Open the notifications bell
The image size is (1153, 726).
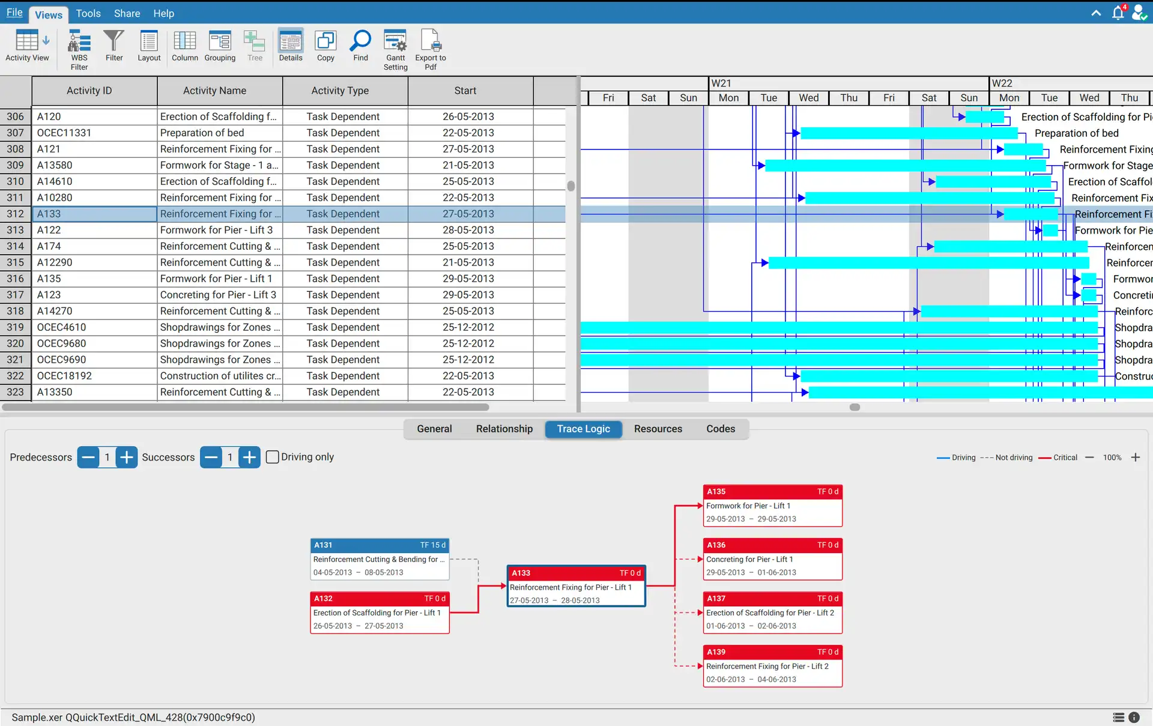tap(1118, 13)
